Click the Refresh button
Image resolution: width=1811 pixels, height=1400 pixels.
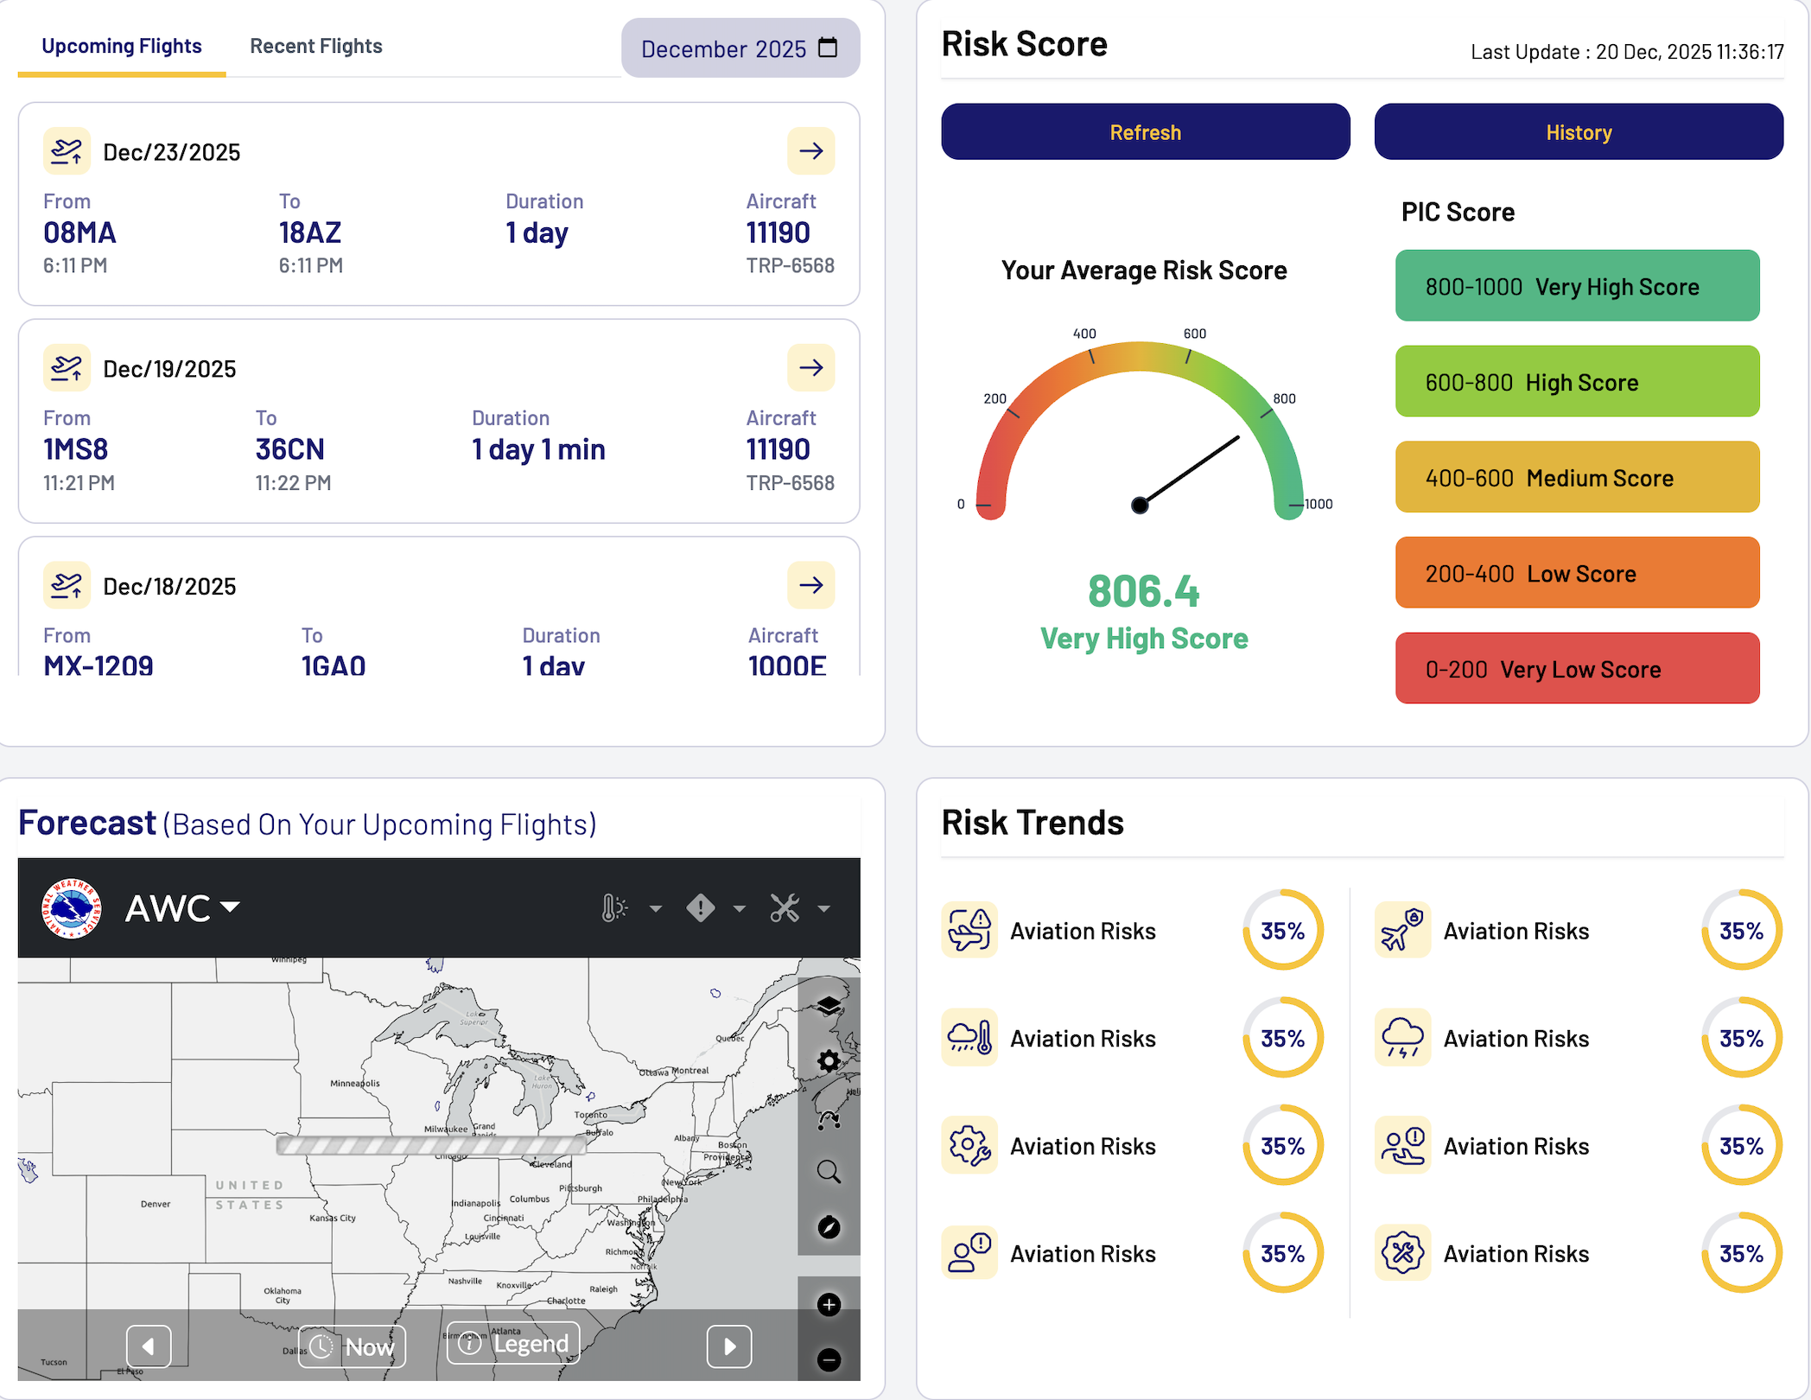point(1145,132)
